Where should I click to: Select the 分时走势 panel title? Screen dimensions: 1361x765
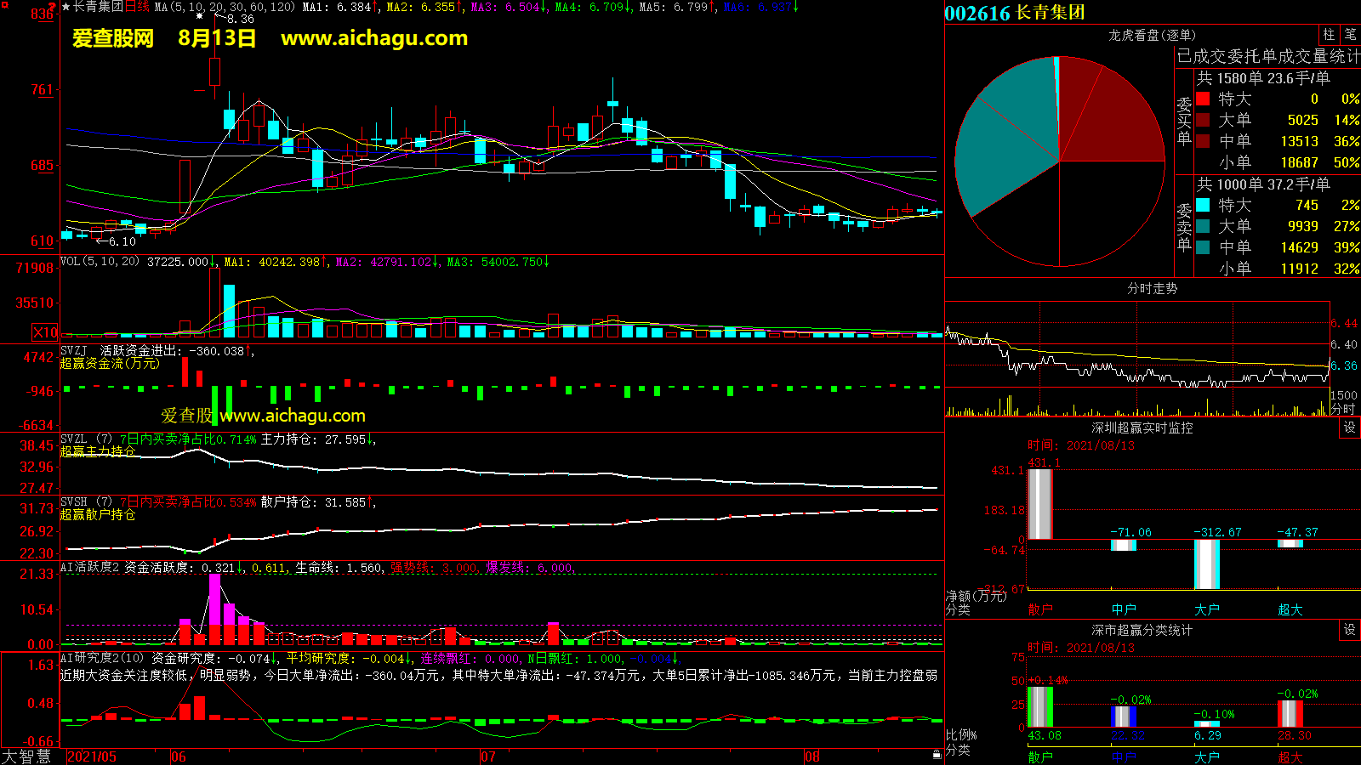click(1152, 288)
